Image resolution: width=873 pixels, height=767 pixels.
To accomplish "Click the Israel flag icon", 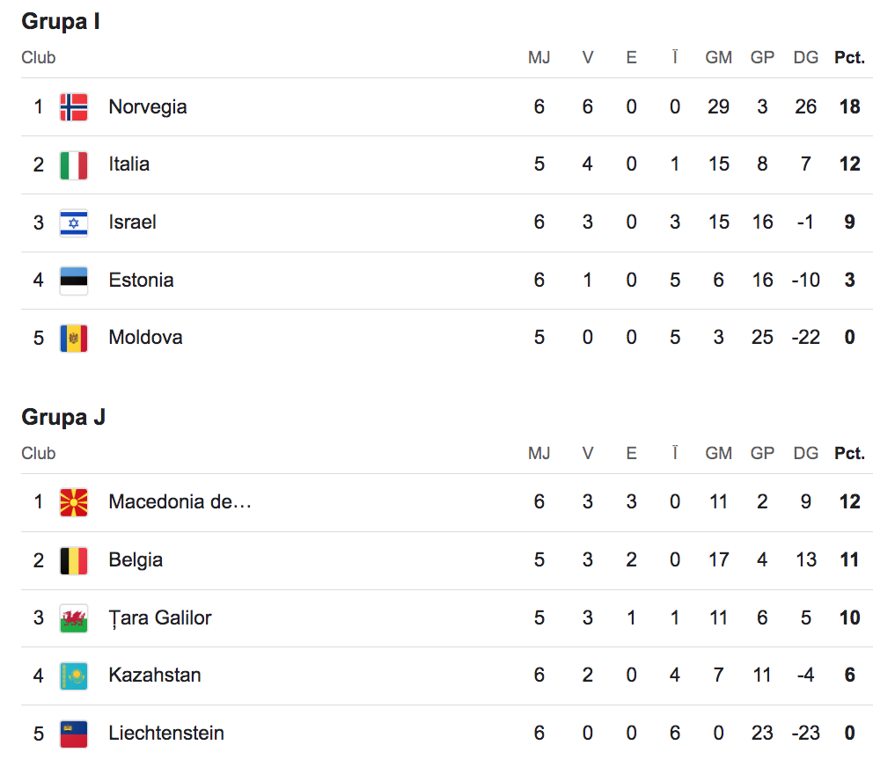I will click(74, 223).
